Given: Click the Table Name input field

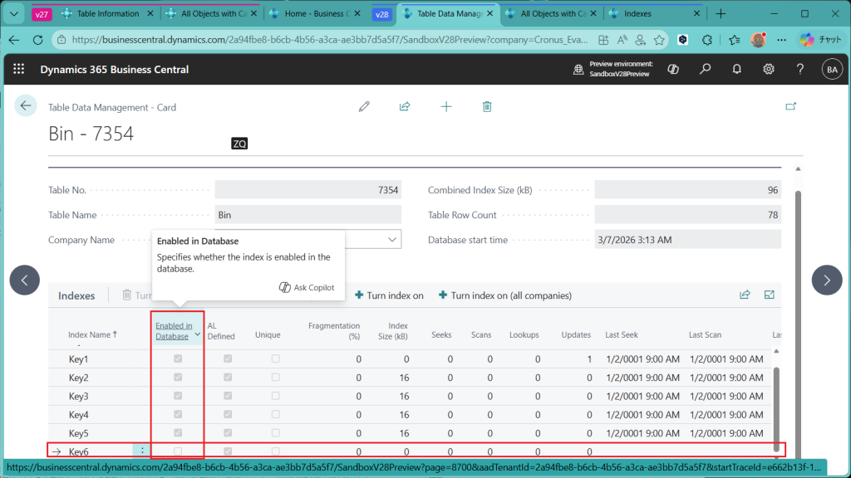Looking at the screenshot, I should click(307, 215).
